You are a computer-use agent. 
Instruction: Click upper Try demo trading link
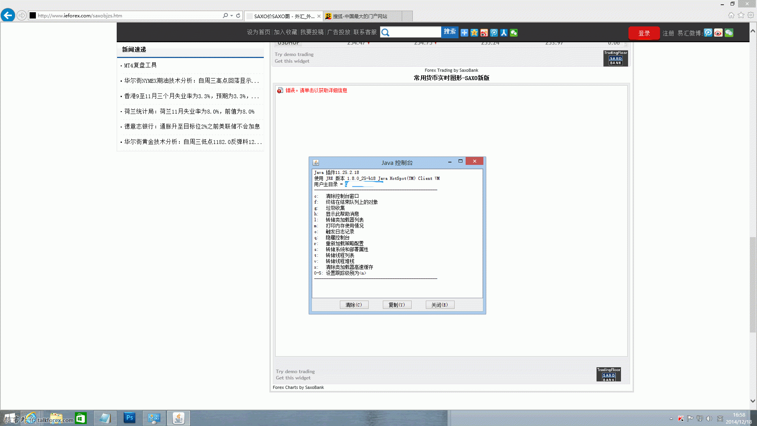(x=294, y=54)
